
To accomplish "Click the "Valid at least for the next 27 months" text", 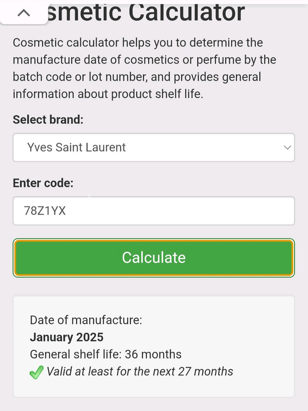I will [x=140, y=372].
